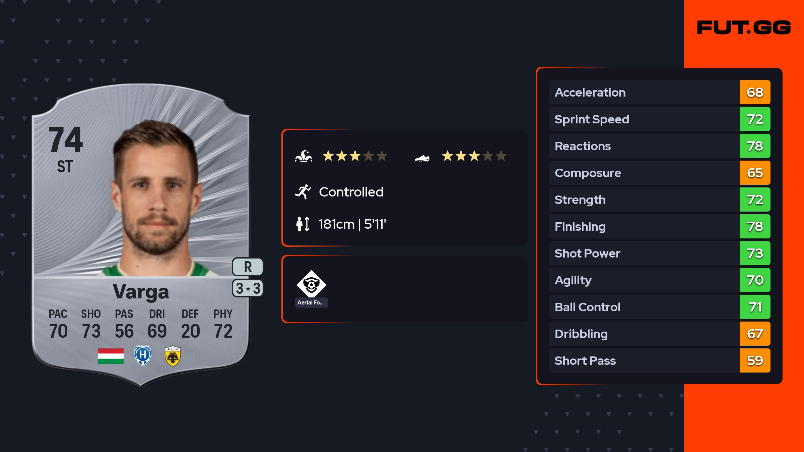804x452 pixels.
Task: Click the 3★3 skill and weak foot badge
Action: [248, 288]
